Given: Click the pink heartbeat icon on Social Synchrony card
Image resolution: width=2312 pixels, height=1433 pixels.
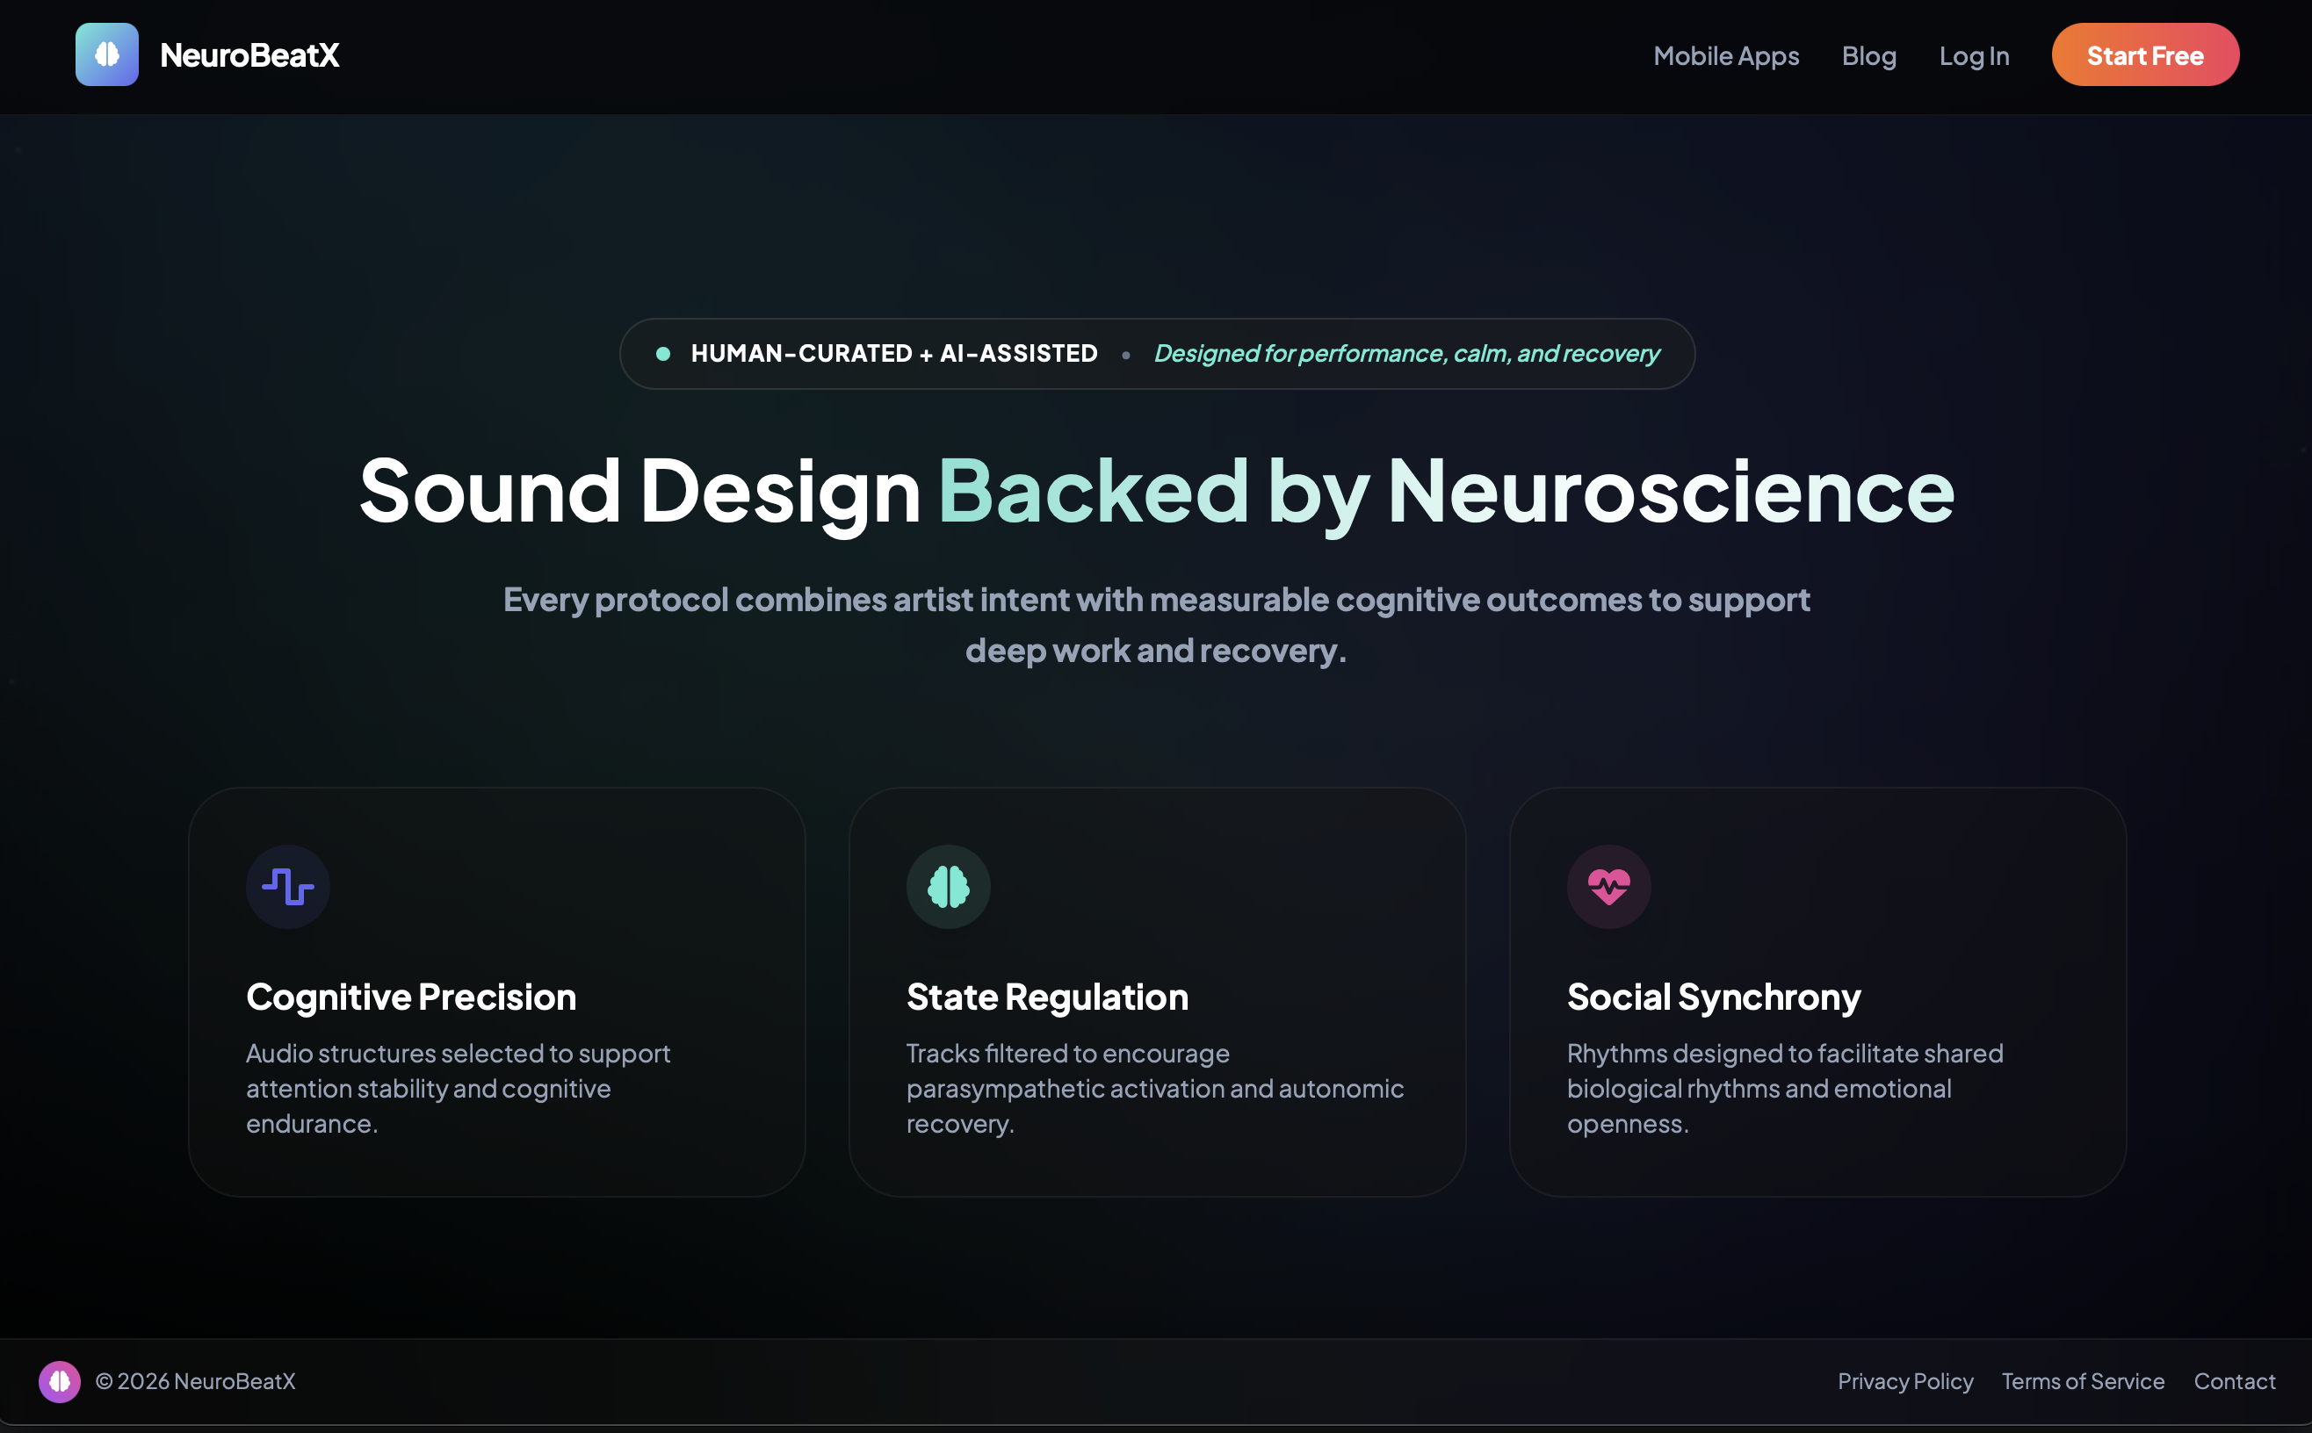Looking at the screenshot, I should point(1608,886).
